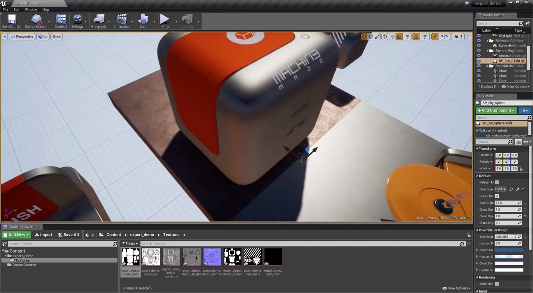Open grid snap size 10 dropdown

click(407, 37)
